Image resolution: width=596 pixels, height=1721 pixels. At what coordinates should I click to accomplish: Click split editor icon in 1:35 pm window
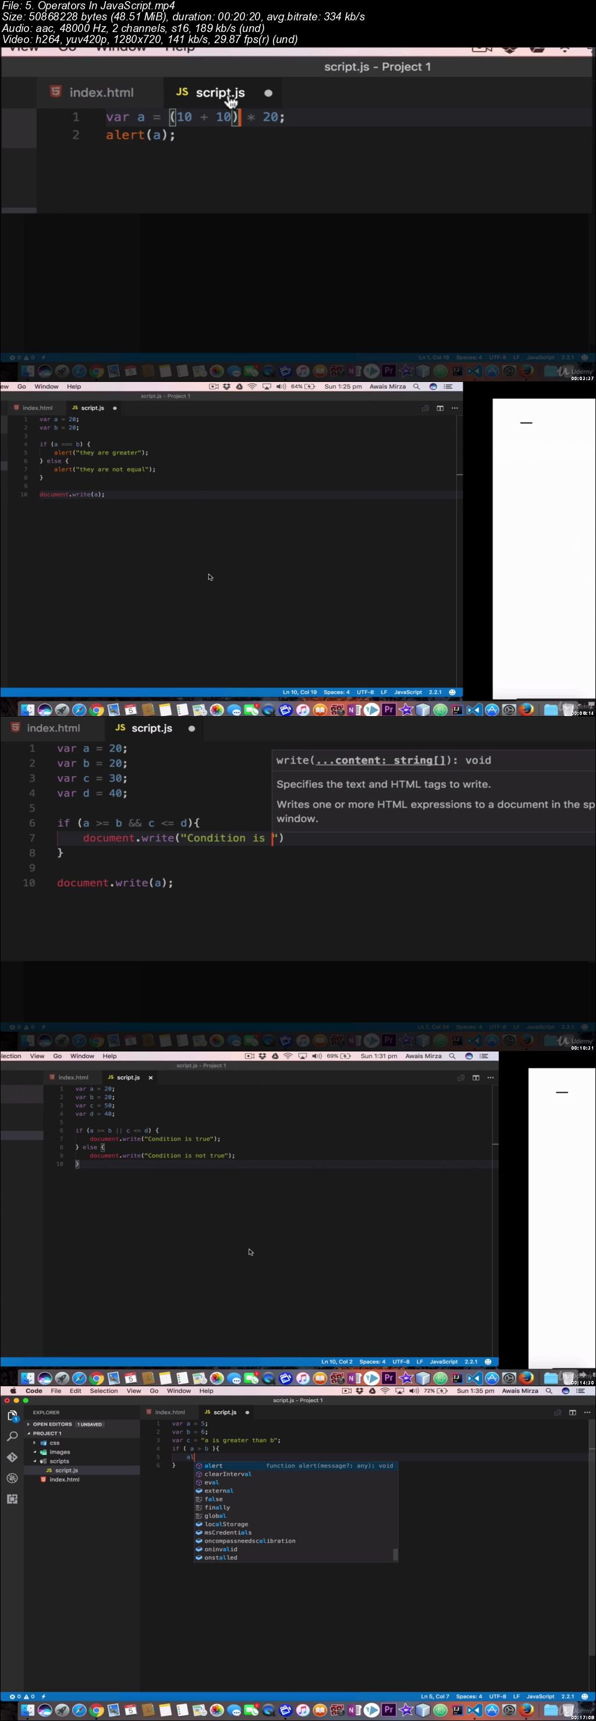tap(573, 1412)
